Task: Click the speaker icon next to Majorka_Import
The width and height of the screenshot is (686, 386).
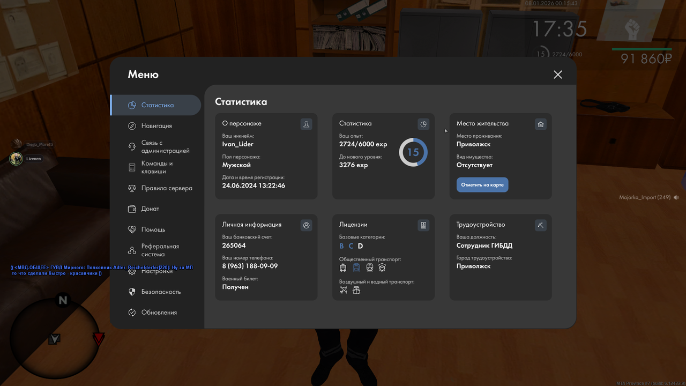Action: tap(676, 198)
